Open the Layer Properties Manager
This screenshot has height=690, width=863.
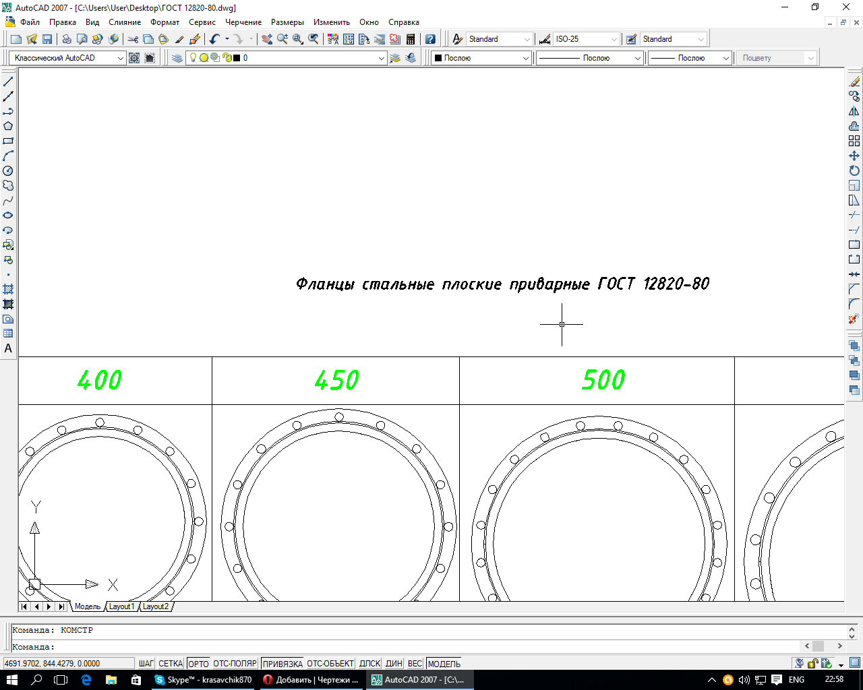point(177,58)
